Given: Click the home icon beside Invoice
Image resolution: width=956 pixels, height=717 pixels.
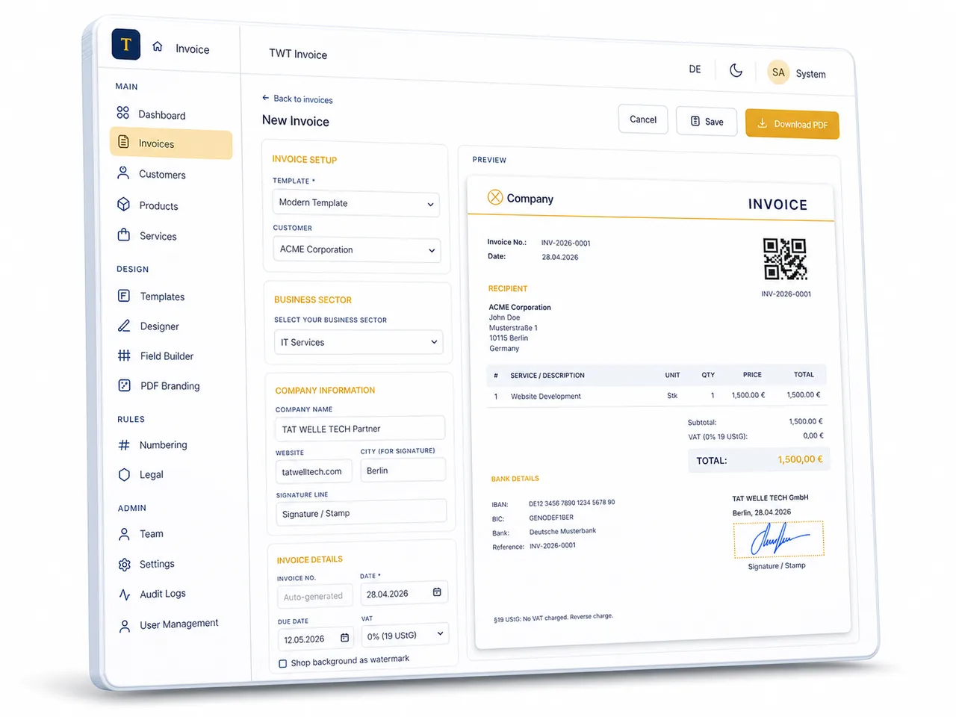Looking at the screenshot, I should (158, 46).
